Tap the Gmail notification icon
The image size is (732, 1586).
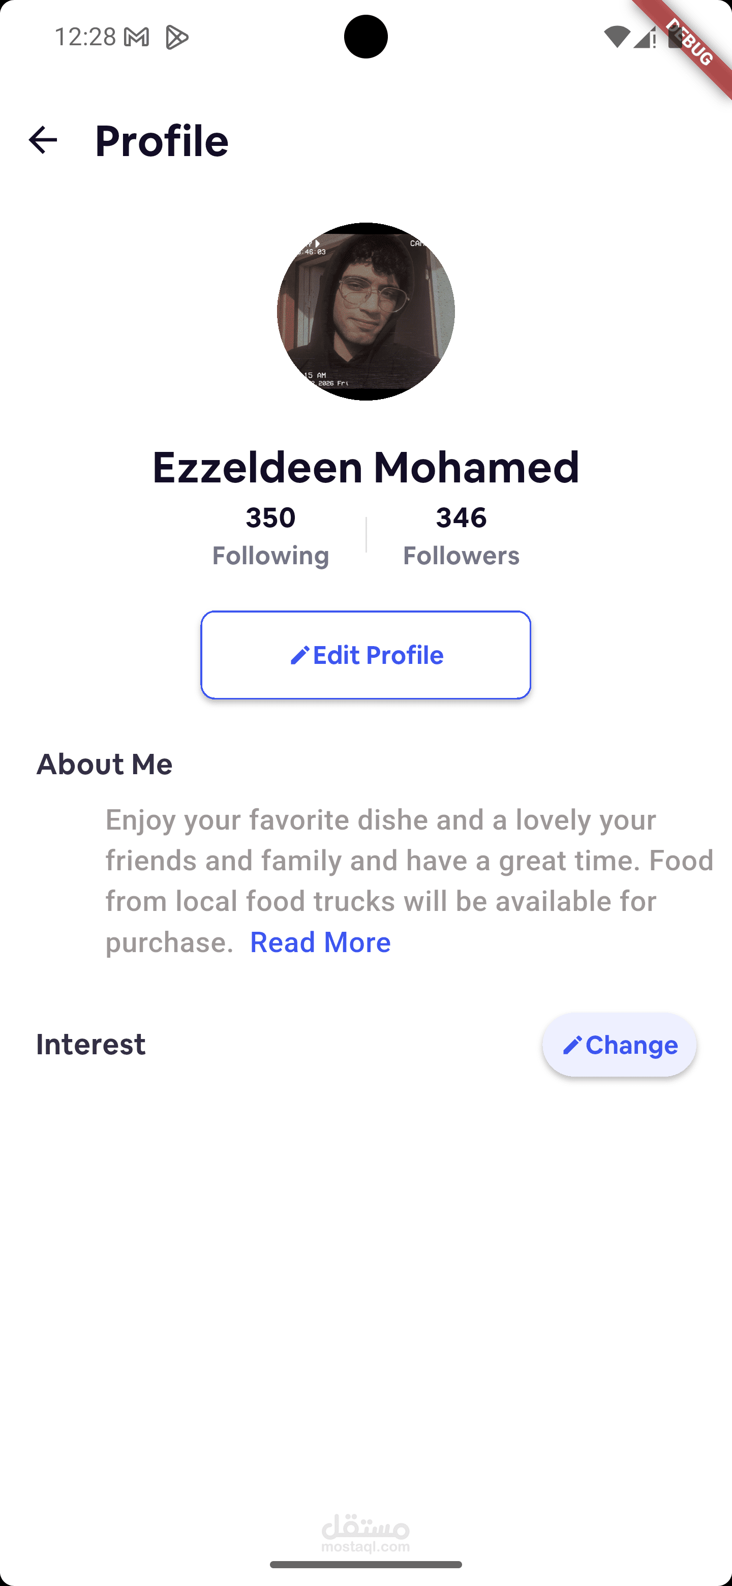tap(137, 38)
